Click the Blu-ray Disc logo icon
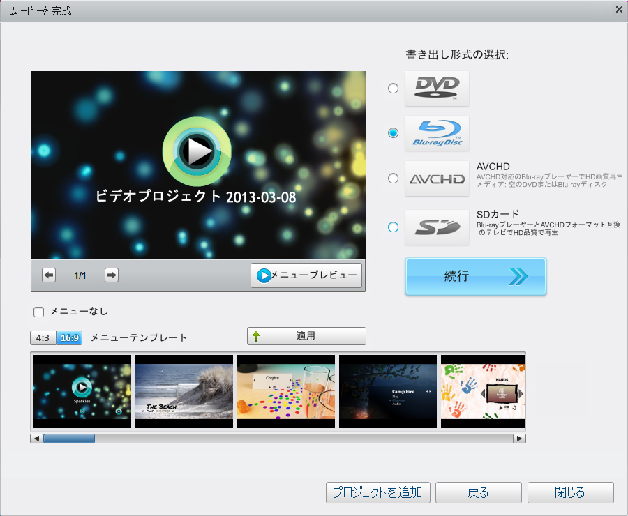The width and height of the screenshot is (628, 516). coord(437,133)
